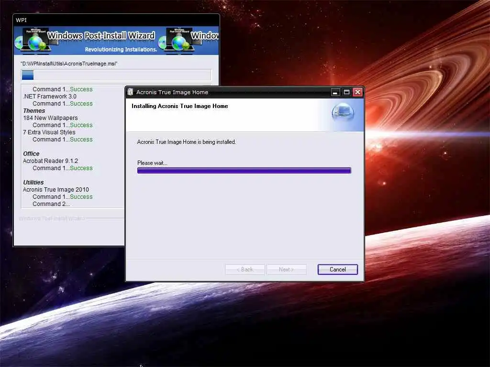Select 'Office' heading in WPI log
Image resolution: width=490 pixels, height=367 pixels.
pyautogui.click(x=31, y=154)
